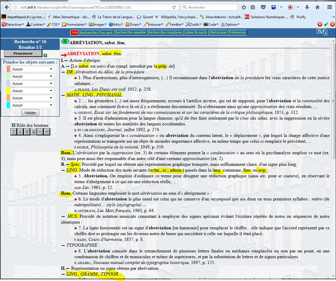The width and height of the screenshot is (336, 281).
Task: Bookmark this page with the star icon
Action: click(x=244, y=7)
